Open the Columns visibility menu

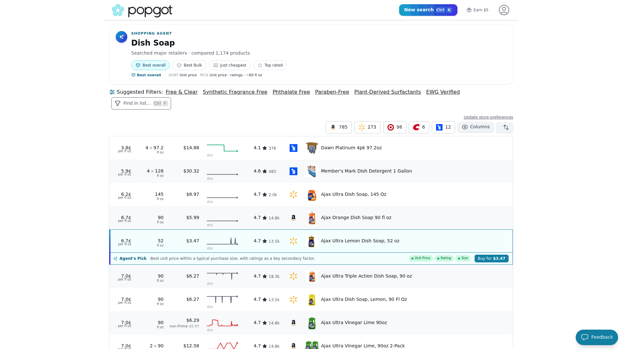tap(476, 127)
